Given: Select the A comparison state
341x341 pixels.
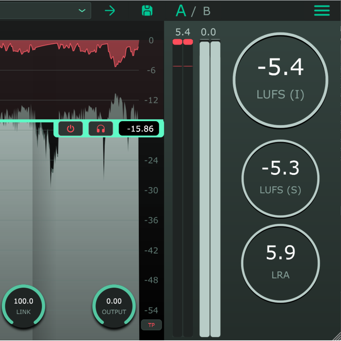Looking at the screenshot, I should pos(181,11).
